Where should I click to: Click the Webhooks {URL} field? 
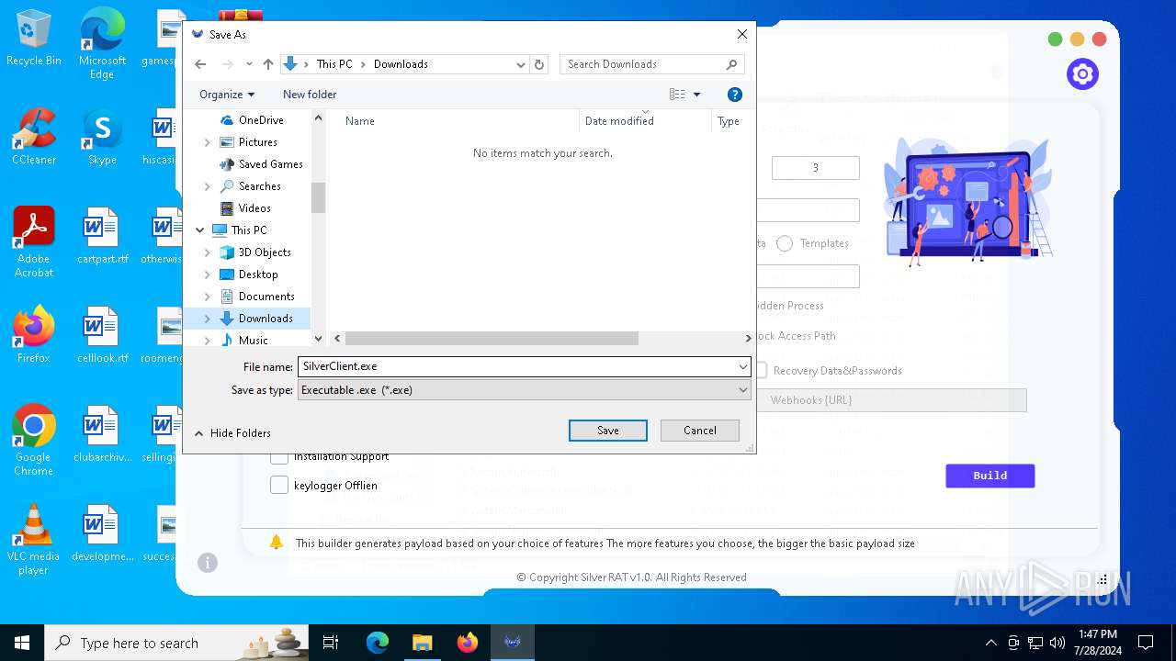(891, 400)
